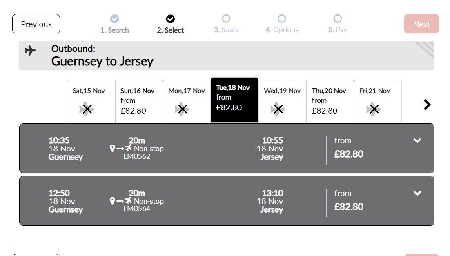The image size is (450, 256).
Task: Click the unavailable flight icon on Mon,17 Nov
Action: click(x=182, y=109)
